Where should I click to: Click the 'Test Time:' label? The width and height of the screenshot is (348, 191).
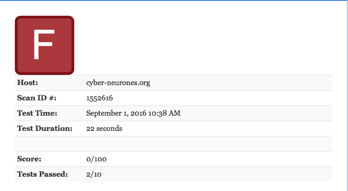tap(37, 113)
